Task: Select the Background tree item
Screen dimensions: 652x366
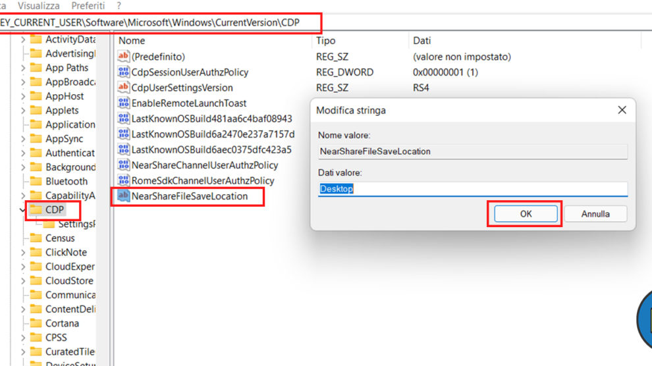Action: pyautogui.click(x=70, y=167)
